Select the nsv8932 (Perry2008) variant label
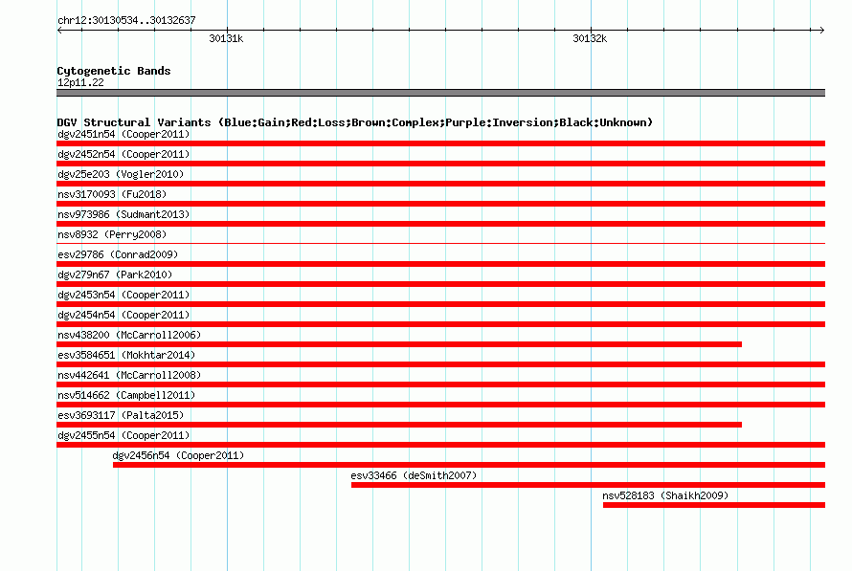852x571 pixels. pyautogui.click(x=112, y=234)
